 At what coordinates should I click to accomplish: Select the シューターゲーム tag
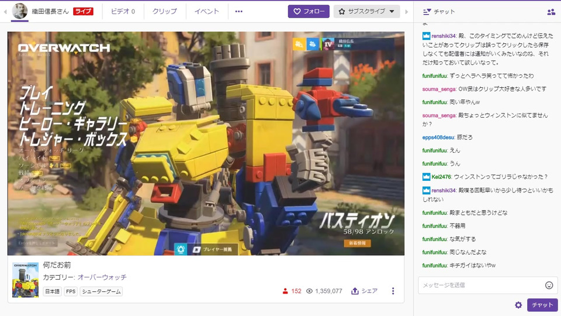[101, 291]
